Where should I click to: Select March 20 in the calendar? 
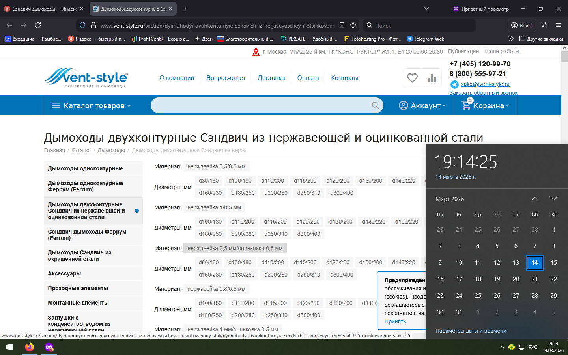(x=516, y=279)
